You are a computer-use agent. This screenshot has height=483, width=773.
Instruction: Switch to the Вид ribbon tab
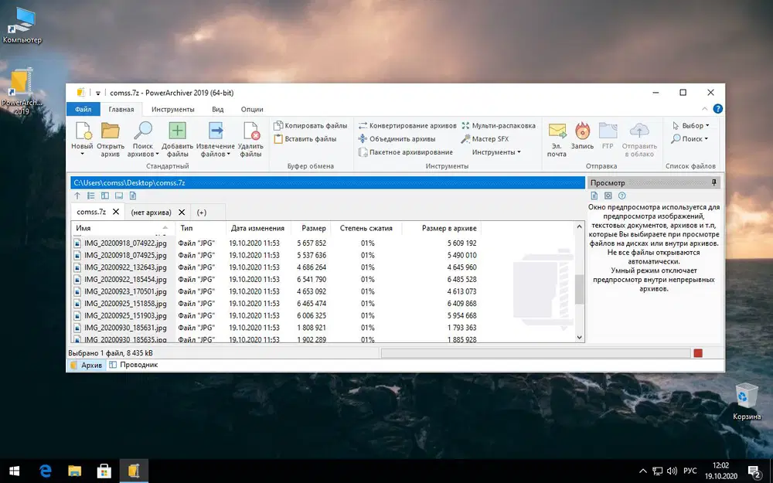[218, 110]
